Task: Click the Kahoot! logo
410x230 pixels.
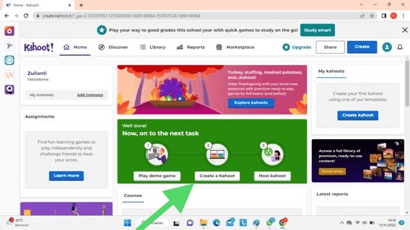Action: coord(38,47)
